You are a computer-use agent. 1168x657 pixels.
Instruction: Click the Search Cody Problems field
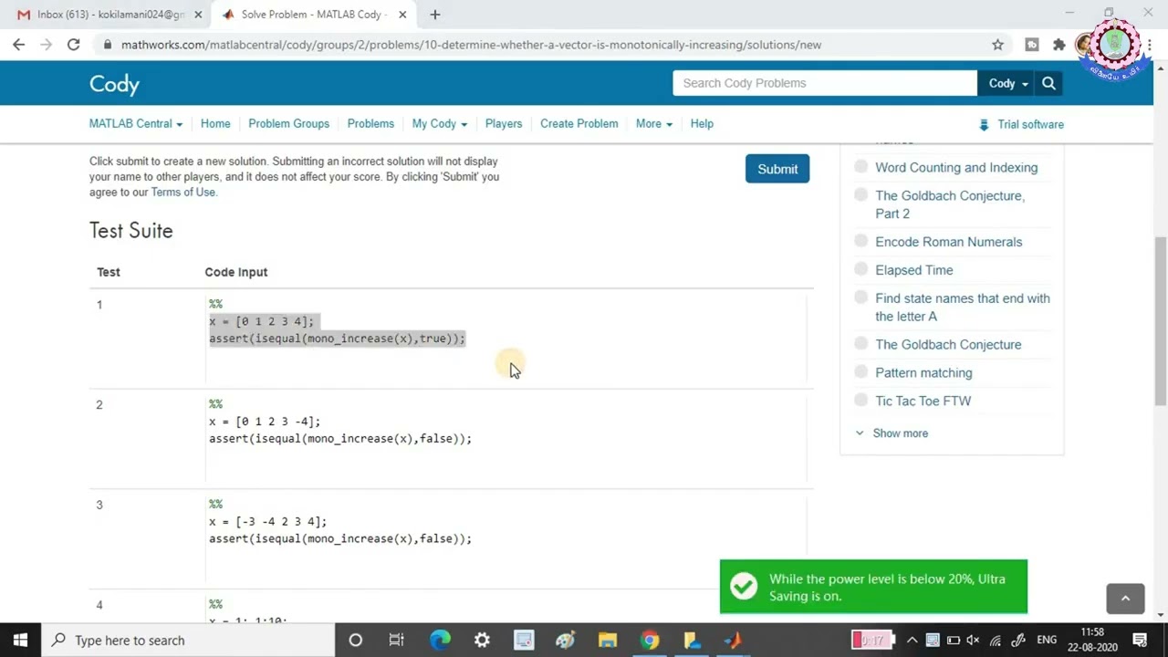pyautogui.click(x=825, y=83)
